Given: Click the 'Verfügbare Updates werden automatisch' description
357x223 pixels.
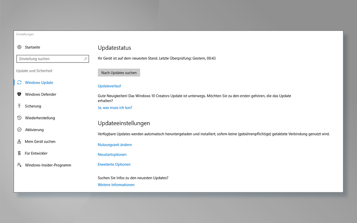Looking at the screenshot, I should pyautogui.click(x=214, y=134).
